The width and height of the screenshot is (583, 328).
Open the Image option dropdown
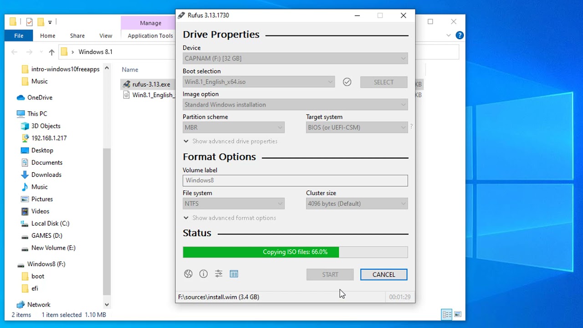[295, 105]
